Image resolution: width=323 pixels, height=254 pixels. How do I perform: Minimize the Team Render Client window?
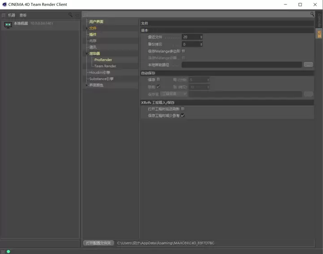(x=285, y=4)
